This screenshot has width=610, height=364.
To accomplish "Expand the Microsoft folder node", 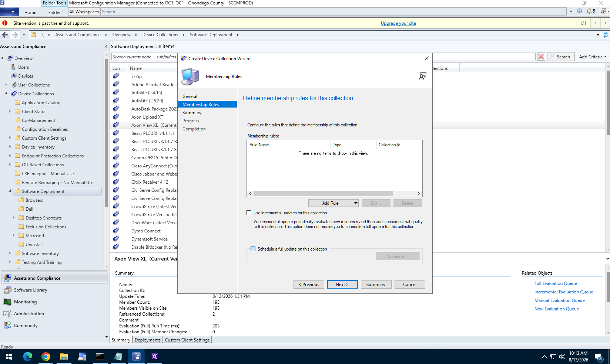I will coord(14,236).
